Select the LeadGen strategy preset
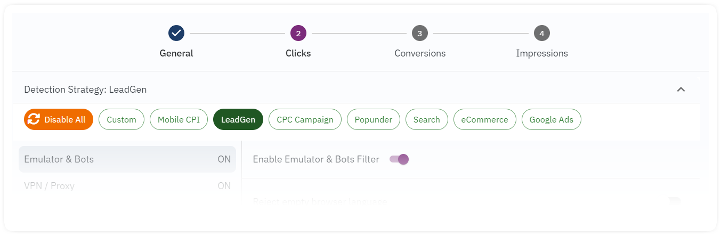Screen dimensions: 721x236 [x=238, y=119]
